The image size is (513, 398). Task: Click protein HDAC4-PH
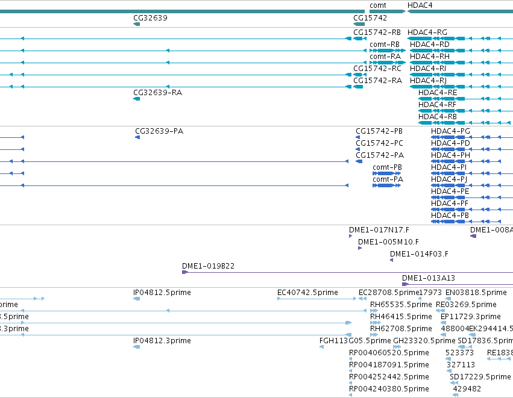[x=450, y=155]
